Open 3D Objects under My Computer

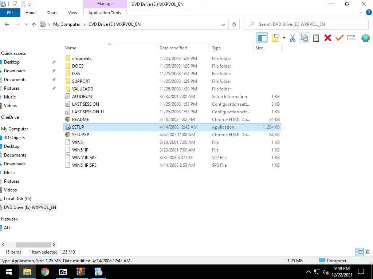pos(14,138)
